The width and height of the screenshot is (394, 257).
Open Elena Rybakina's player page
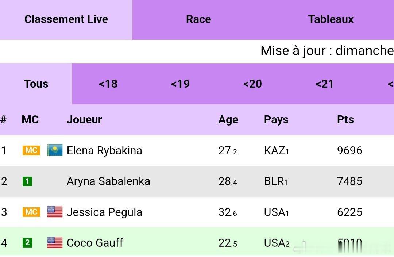[104, 151]
